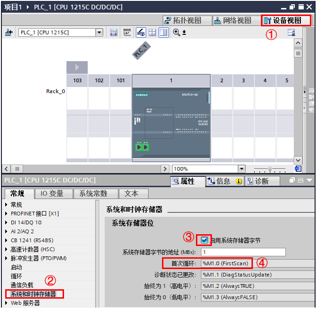
Task: Click the float inspector window icon
Action: tap(292, 180)
